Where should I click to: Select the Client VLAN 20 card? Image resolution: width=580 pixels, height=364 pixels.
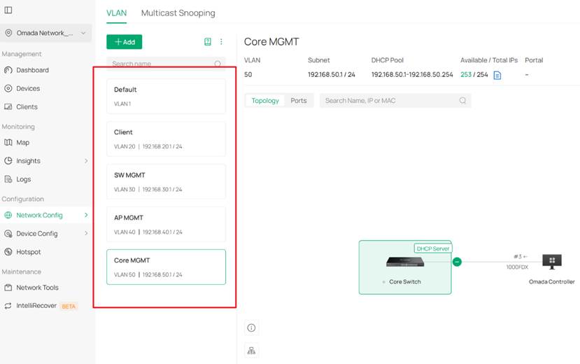(x=166, y=139)
